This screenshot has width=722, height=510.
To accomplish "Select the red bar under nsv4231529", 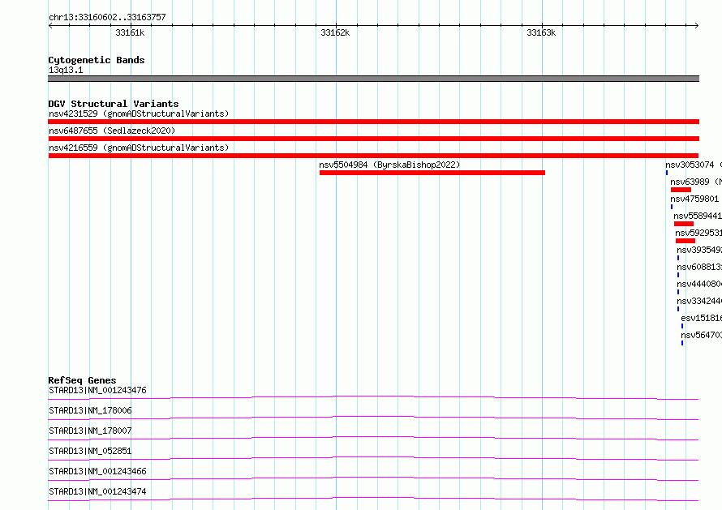I will 373,122.
